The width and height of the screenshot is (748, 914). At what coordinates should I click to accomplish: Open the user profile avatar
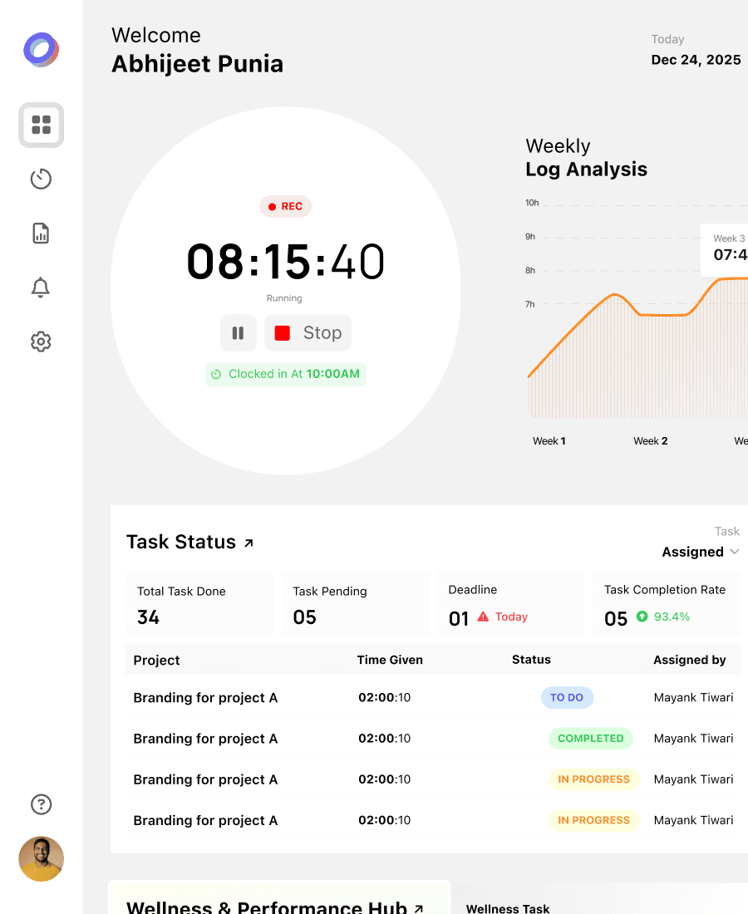click(41, 858)
